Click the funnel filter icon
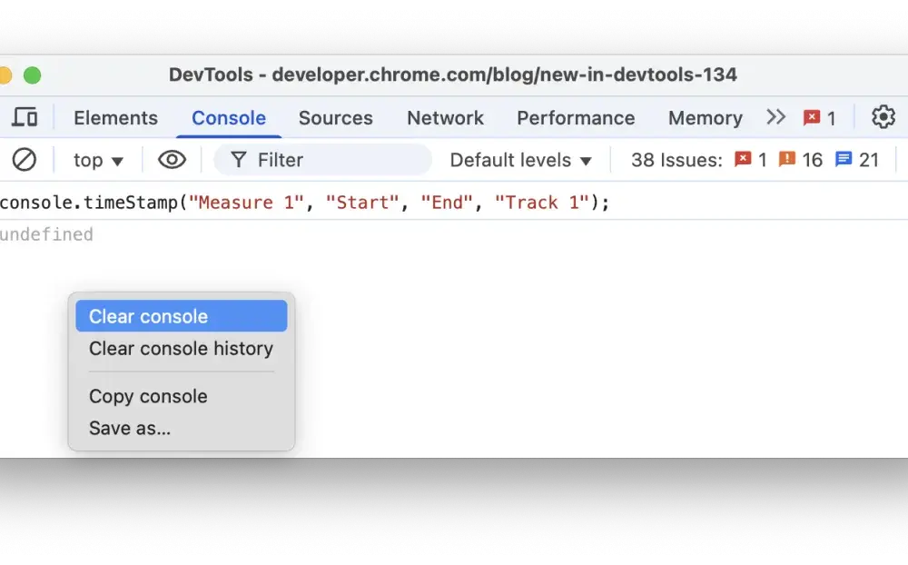The height and width of the screenshot is (565, 908). pos(238,159)
